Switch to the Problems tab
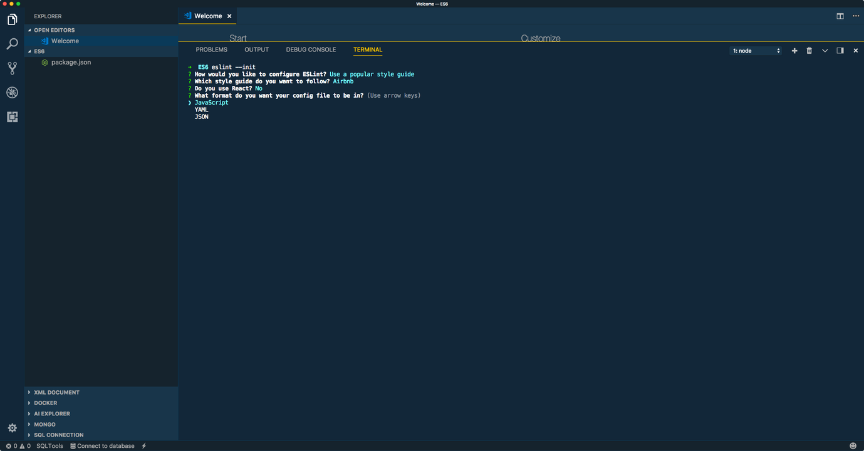This screenshot has height=451, width=864. tap(211, 49)
